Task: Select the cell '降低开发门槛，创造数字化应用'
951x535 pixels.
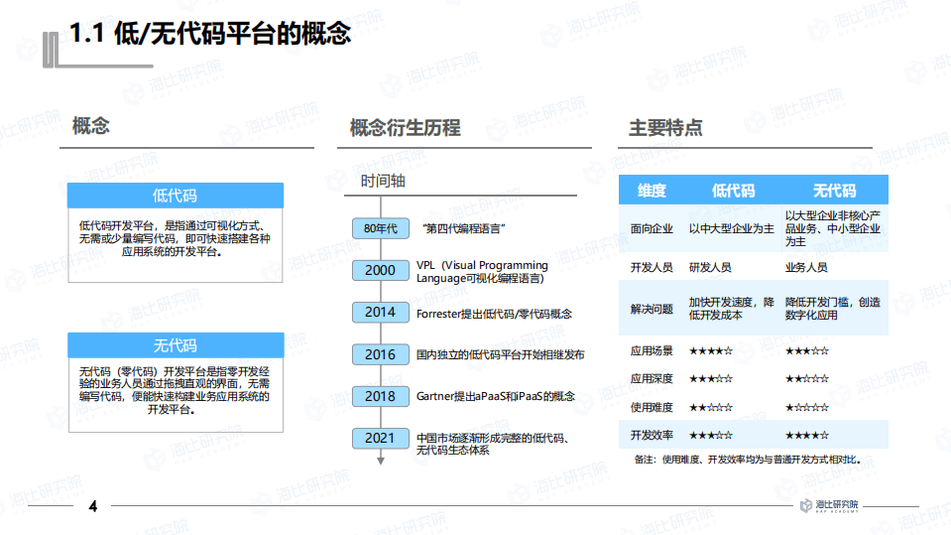Action: 833,309
